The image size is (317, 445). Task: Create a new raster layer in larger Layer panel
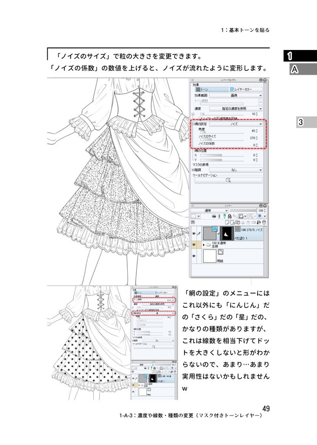click(227, 222)
